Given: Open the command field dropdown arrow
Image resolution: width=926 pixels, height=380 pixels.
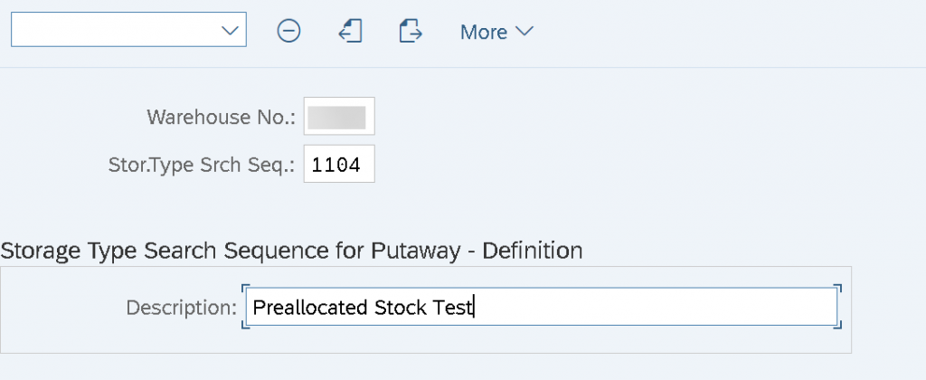Looking at the screenshot, I should tap(230, 30).
